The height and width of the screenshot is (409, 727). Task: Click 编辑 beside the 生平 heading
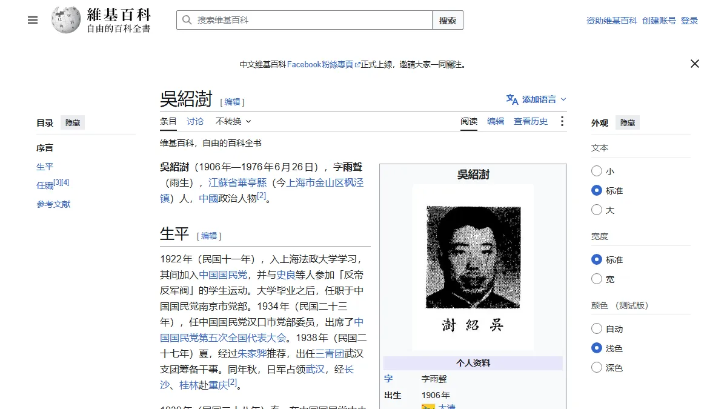pos(209,236)
